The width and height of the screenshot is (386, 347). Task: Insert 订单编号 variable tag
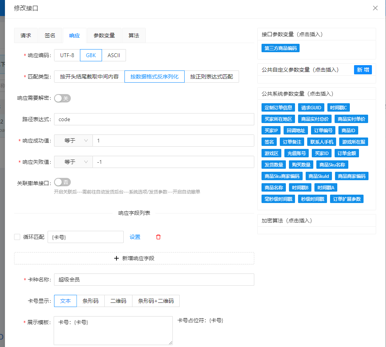pyautogui.click(x=323, y=131)
